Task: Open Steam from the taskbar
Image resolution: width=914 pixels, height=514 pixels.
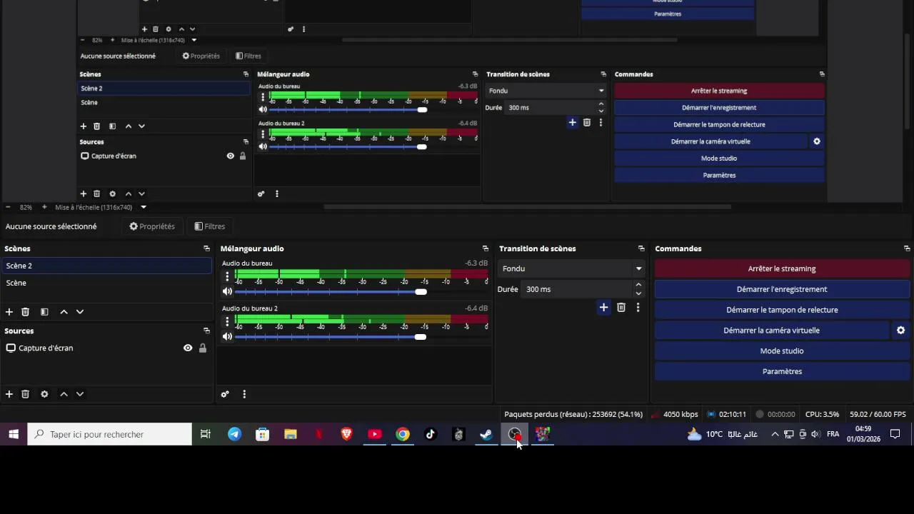Action: click(x=486, y=434)
